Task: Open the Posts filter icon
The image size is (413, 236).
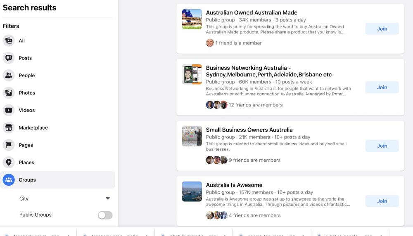Action: coord(9,58)
